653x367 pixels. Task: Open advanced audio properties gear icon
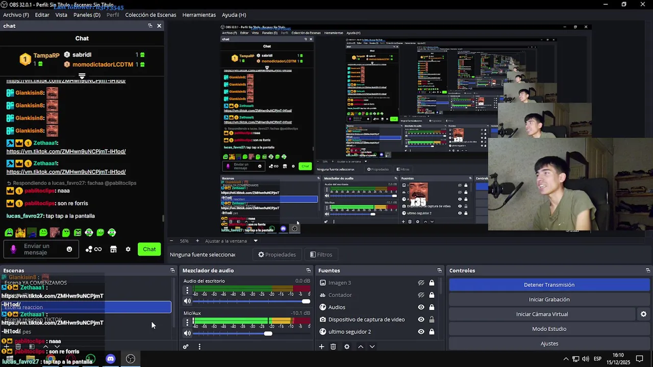coord(186,347)
